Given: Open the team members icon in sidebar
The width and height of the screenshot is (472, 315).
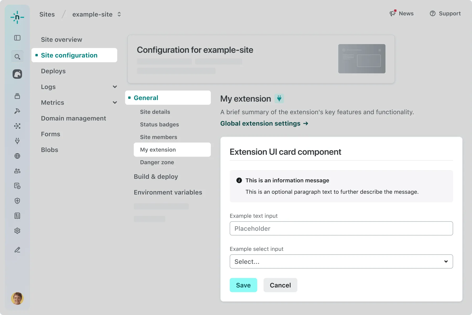Looking at the screenshot, I should pos(17,171).
